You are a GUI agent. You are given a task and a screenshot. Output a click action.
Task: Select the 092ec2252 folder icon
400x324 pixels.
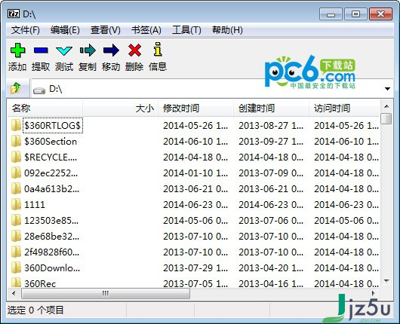point(16,173)
